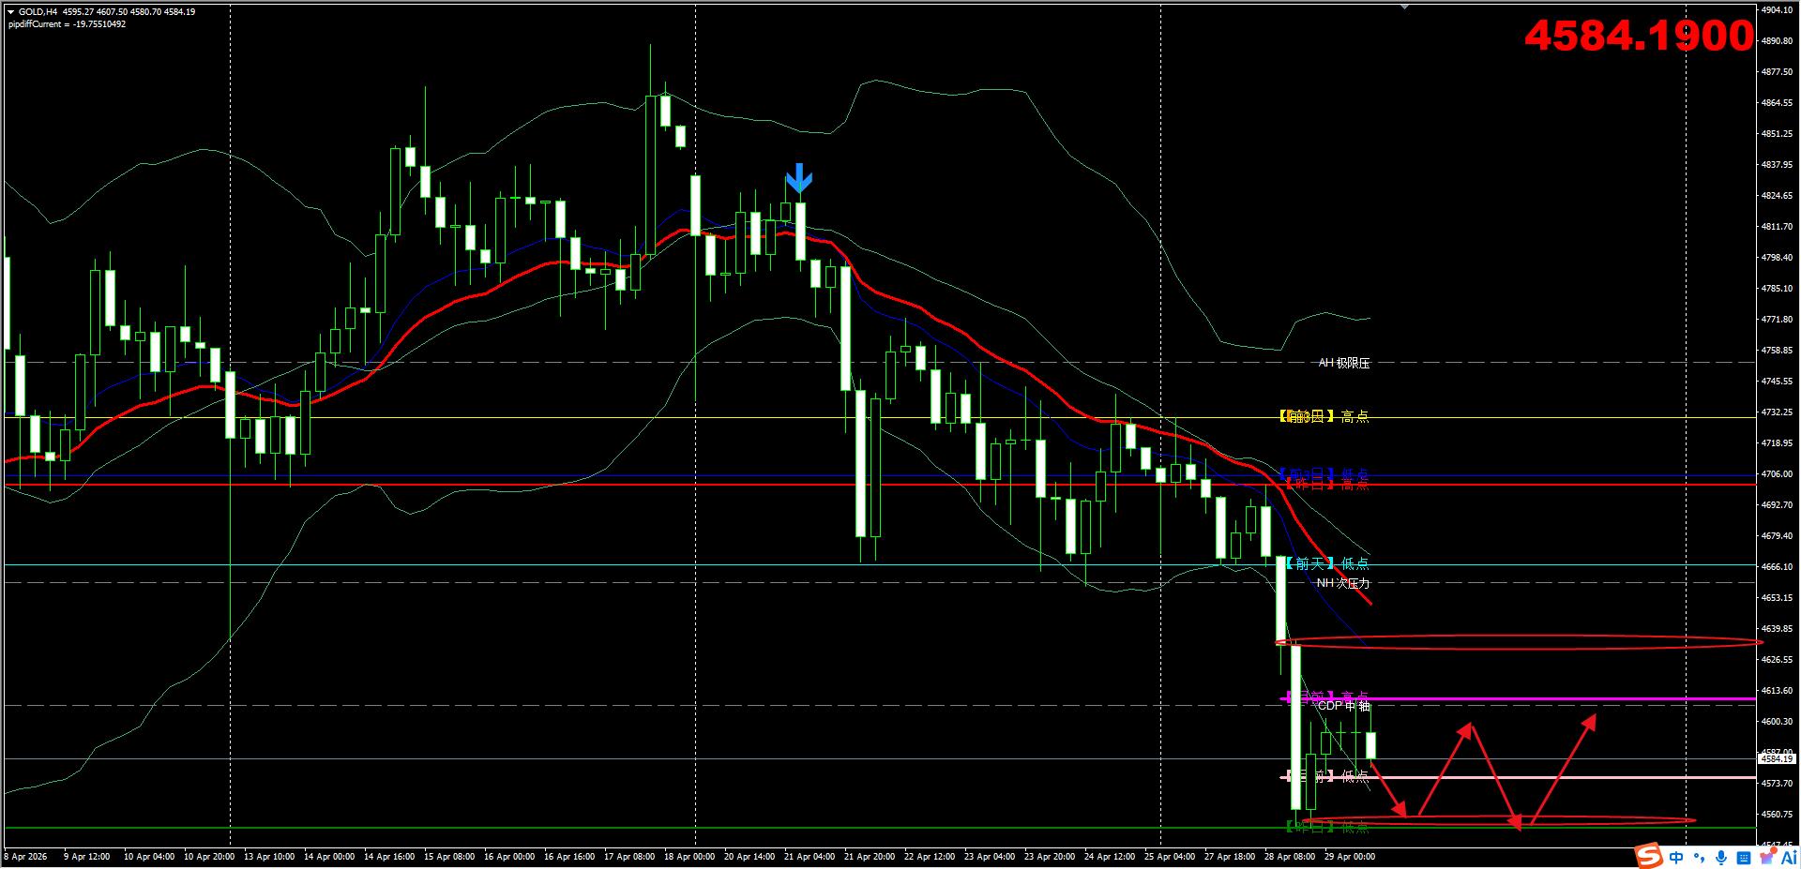Toggle the Chinese input mode indicator
This screenshot has width=1801, height=869.
pos(1676,857)
